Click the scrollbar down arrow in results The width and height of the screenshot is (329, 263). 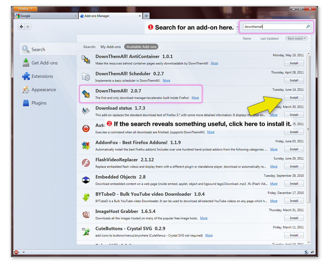click(x=308, y=242)
